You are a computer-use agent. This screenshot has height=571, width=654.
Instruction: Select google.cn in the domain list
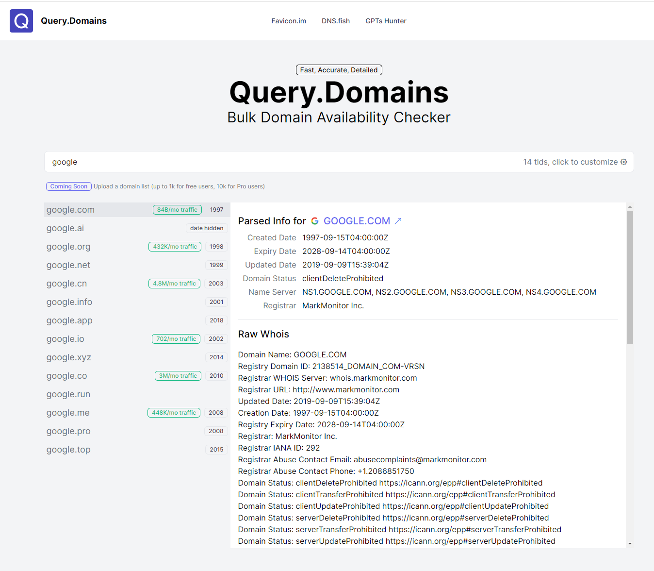[137, 284]
